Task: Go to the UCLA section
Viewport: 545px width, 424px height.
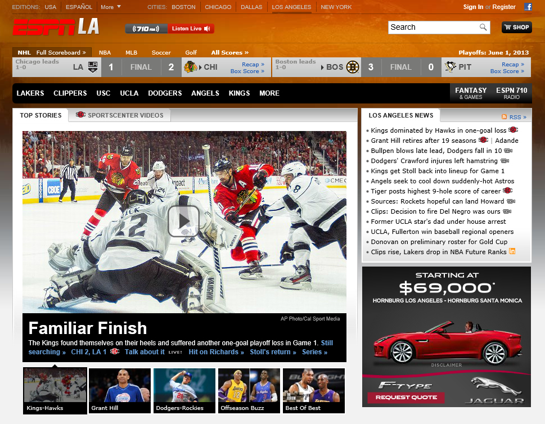Action: (x=129, y=93)
